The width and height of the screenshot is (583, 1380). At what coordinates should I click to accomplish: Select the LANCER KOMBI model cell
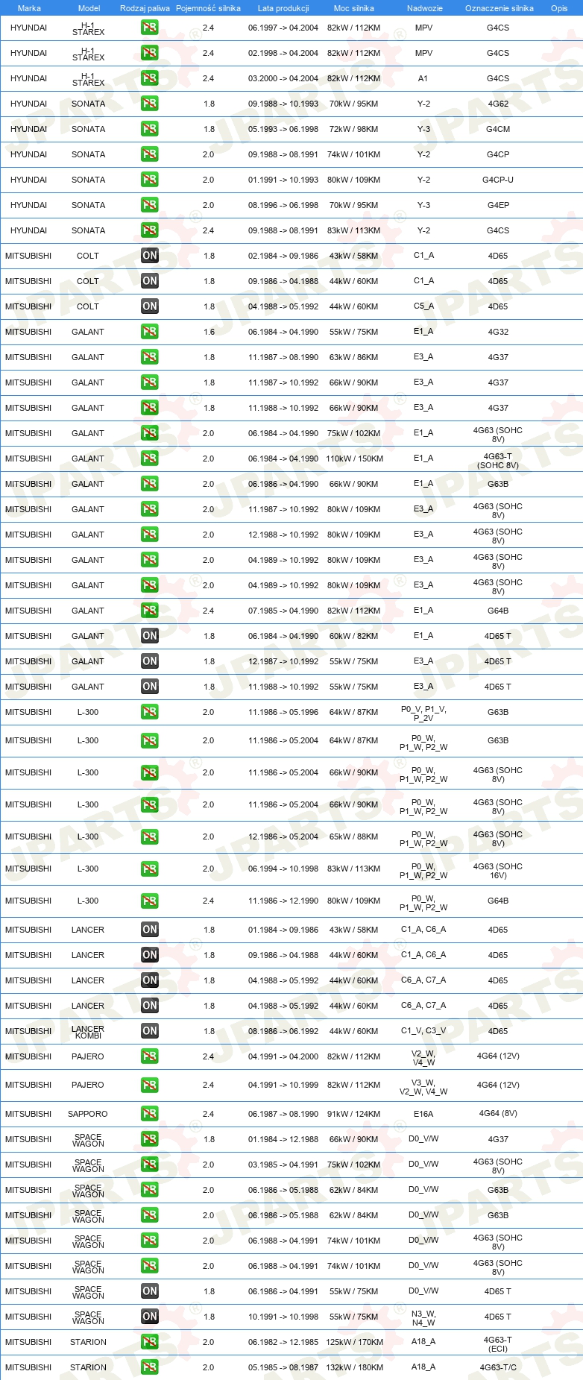(88, 1032)
